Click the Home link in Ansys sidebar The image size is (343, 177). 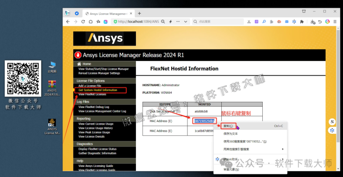[x=87, y=64]
